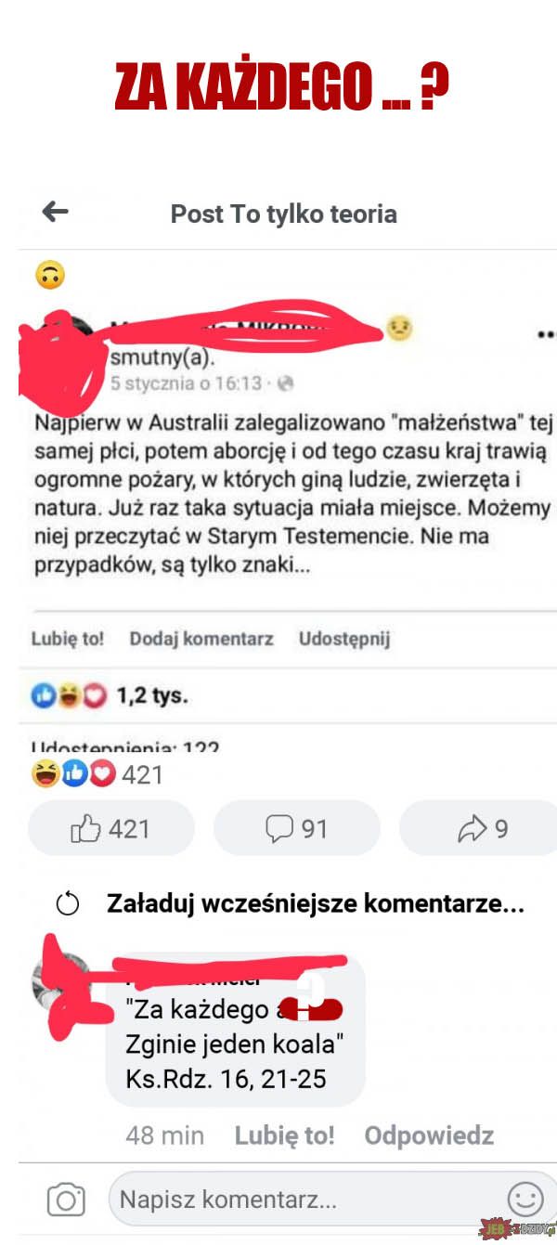The width and height of the screenshot is (557, 1245).
Task: Tap the sad emoji feeling next to the author name
Action: coord(399,328)
